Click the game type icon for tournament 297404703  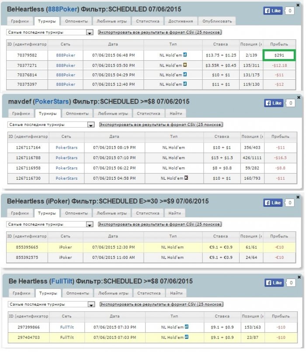pyautogui.click(x=187, y=337)
